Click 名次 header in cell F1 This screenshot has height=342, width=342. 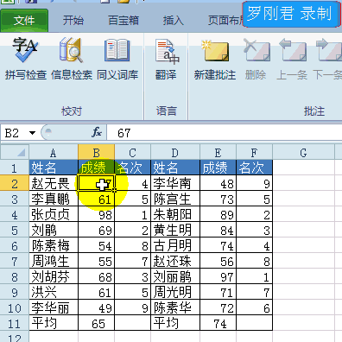coord(255,168)
